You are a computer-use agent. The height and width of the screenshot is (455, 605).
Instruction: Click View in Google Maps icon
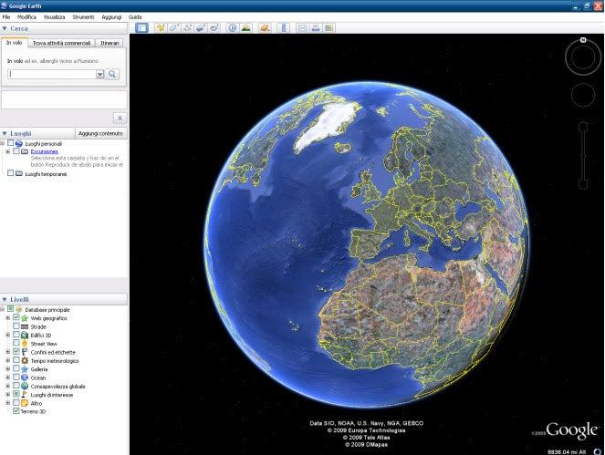point(329,27)
